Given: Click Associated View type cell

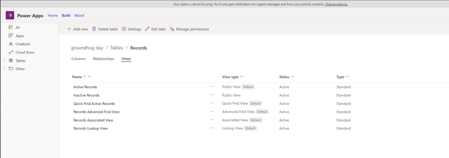Looking at the screenshot, I should (235, 120).
